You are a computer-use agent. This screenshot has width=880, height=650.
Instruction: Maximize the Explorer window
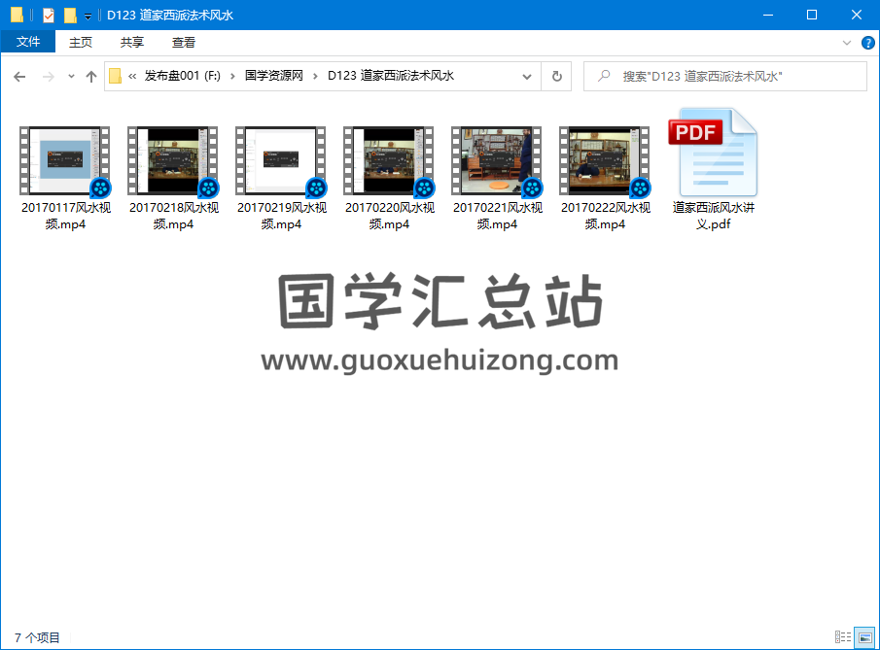click(812, 16)
